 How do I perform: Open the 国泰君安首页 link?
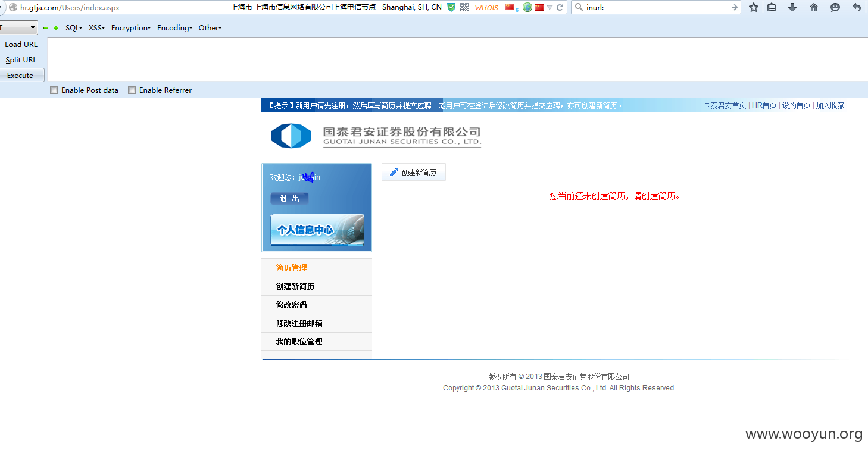click(x=725, y=105)
